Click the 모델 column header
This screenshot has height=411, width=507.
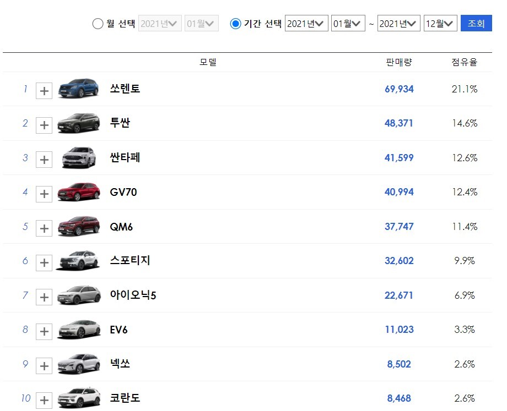coord(208,62)
